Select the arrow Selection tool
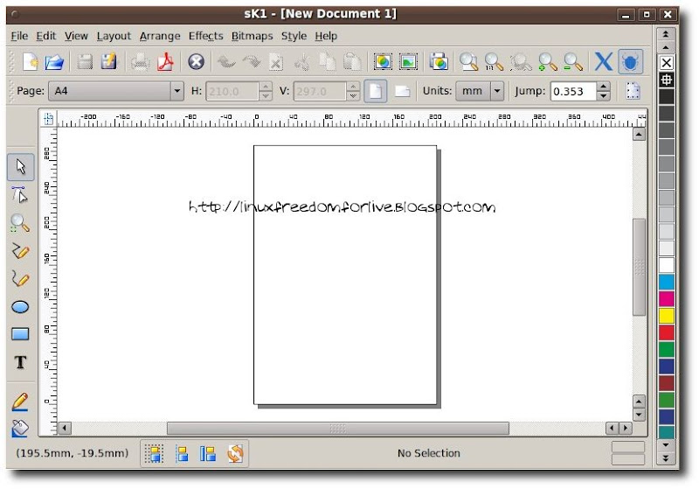The image size is (699, 489). (x=20, y=167)
